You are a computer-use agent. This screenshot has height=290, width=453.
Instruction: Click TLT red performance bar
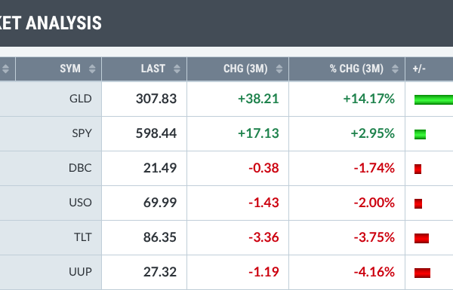click(421, 238)
